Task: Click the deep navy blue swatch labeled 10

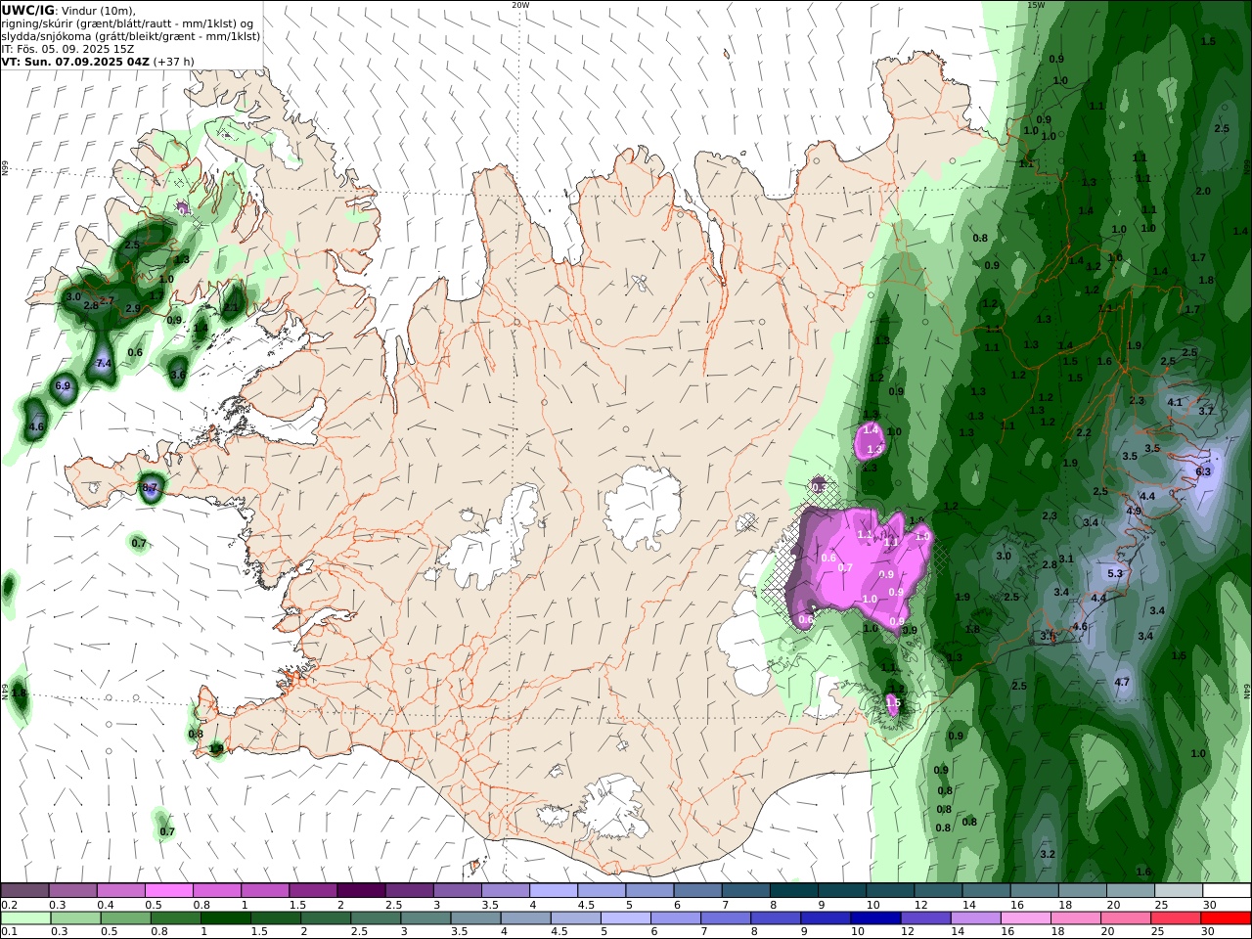Action: coord(874,918)
